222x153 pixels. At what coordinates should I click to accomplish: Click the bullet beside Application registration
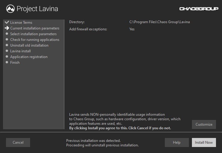[7, 57]
